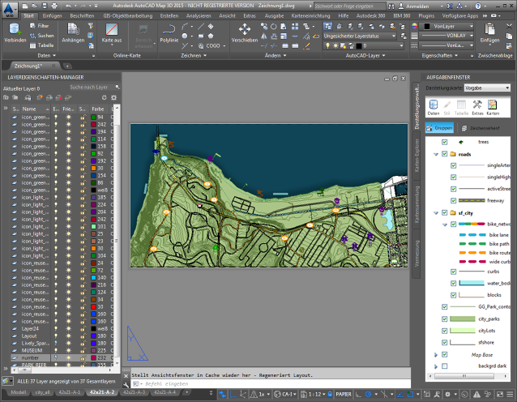Select the Polylinie drawing tool
The image size is (517, 402).
[169, 31]
